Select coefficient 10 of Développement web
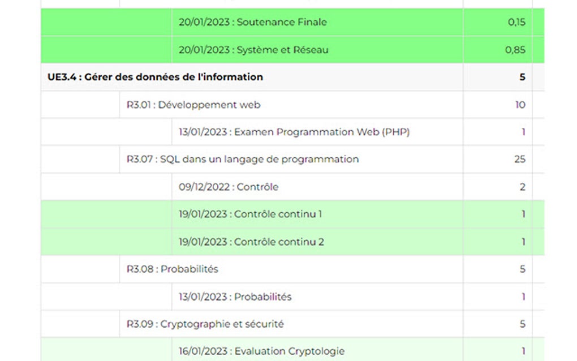The width and height of the screenshot is (577, 361). [x=520, y=105]
